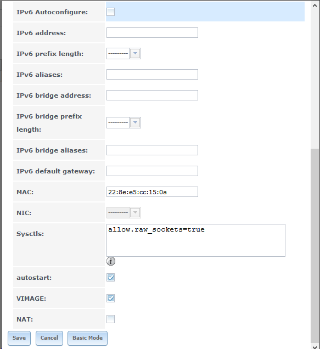
Task: Click the MAC address field
Action: (152, 192)
